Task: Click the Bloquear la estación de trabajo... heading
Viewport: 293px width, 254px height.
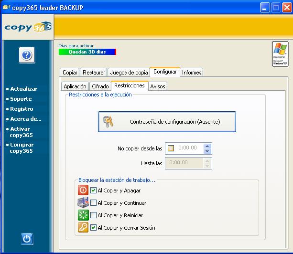Action: click(x=117, y=180)
